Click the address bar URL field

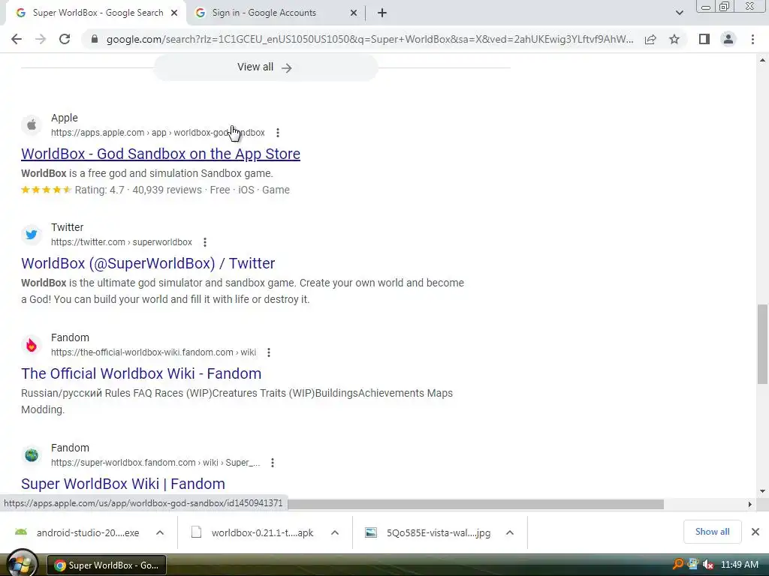tap(369, 39)
